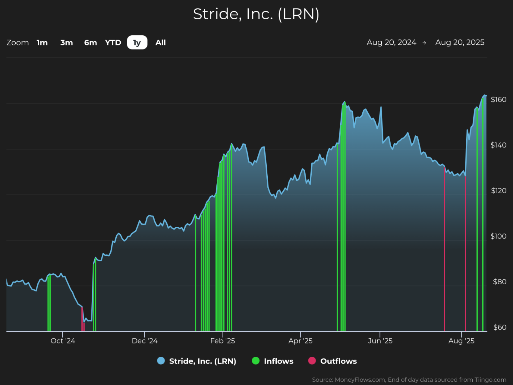Click the Zoom label
This screenshot has height=385, width=513.
17,42
